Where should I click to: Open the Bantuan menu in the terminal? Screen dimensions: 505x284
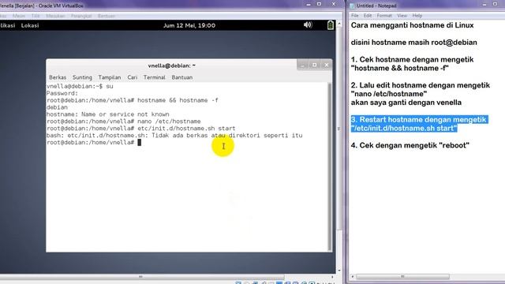(182, 77)
